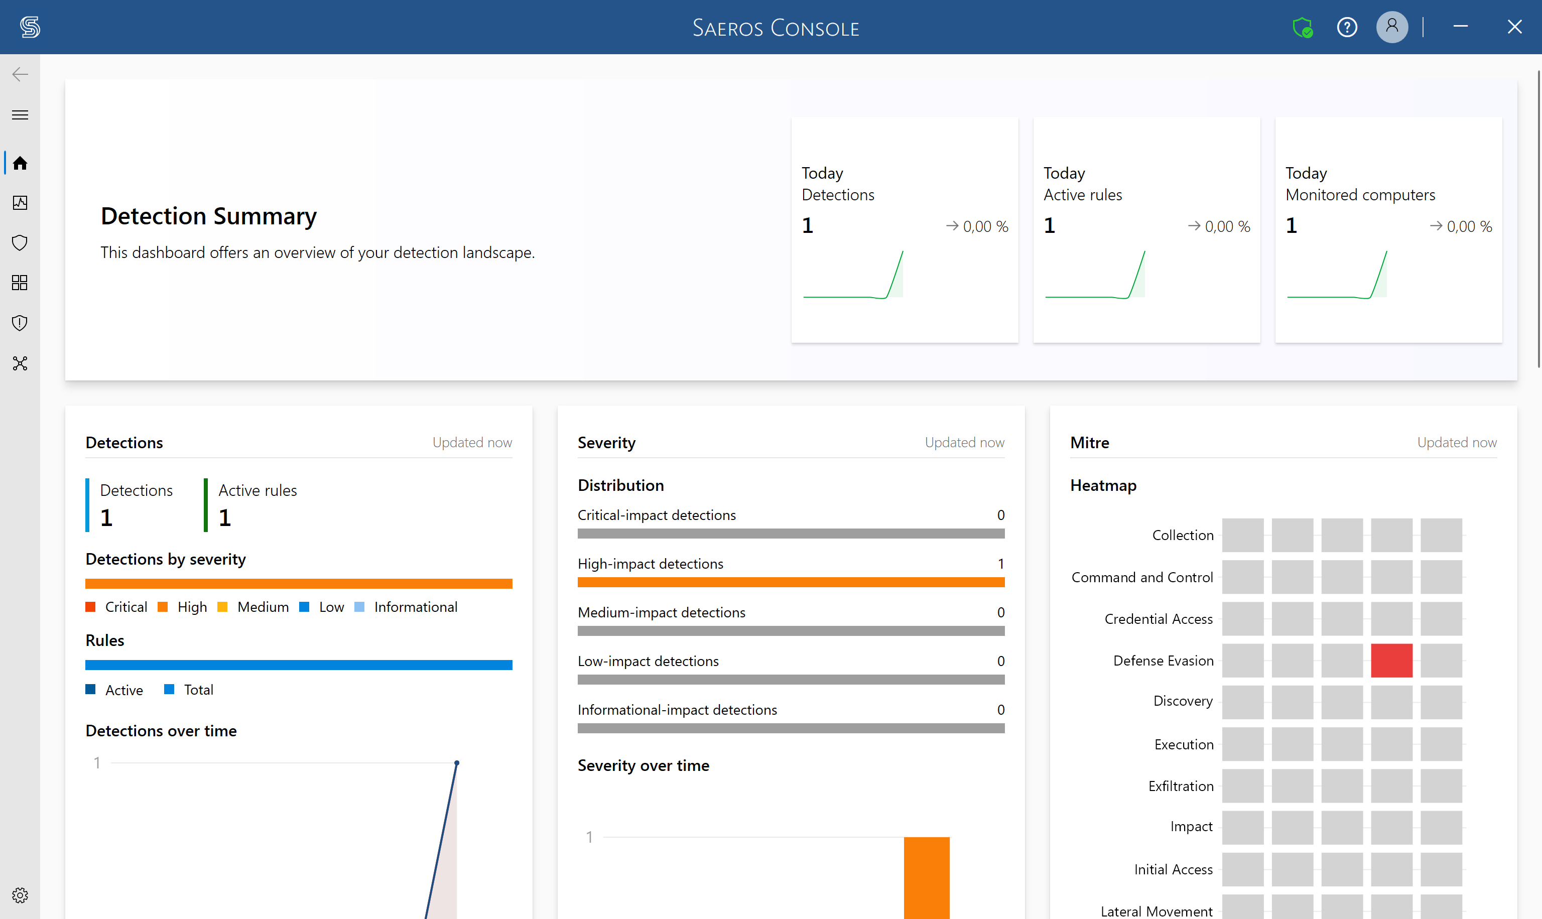Click the red Defense Evasion heatmap cell
This screenshot has width=1542, height=919.
click(x=1391, y=660)
